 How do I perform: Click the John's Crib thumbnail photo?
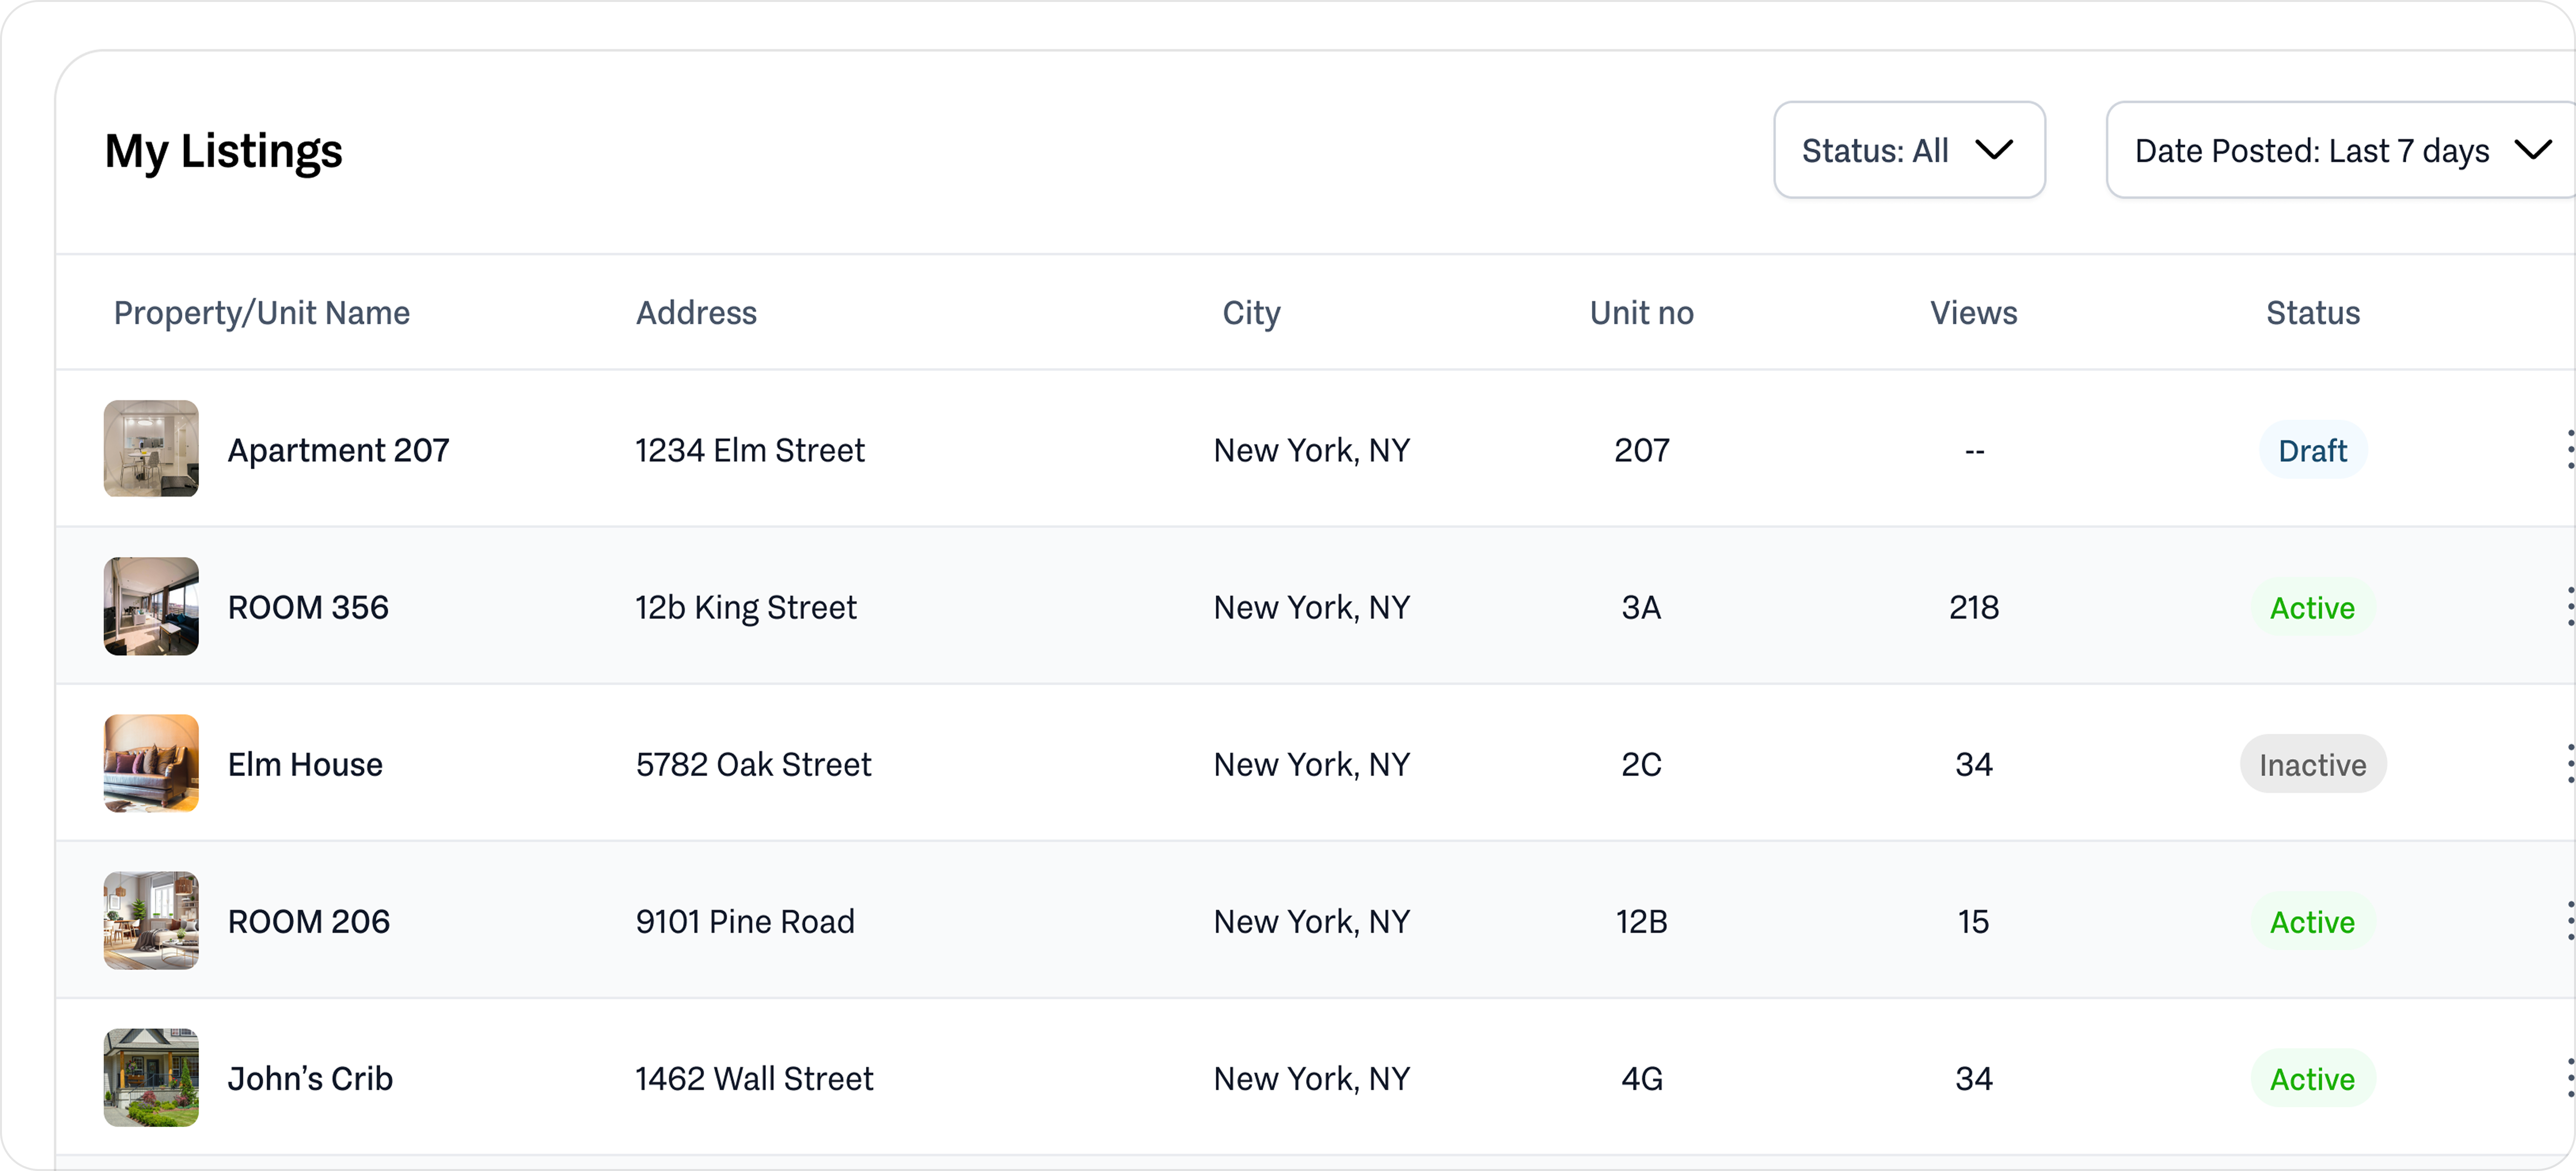(151, 1077)
